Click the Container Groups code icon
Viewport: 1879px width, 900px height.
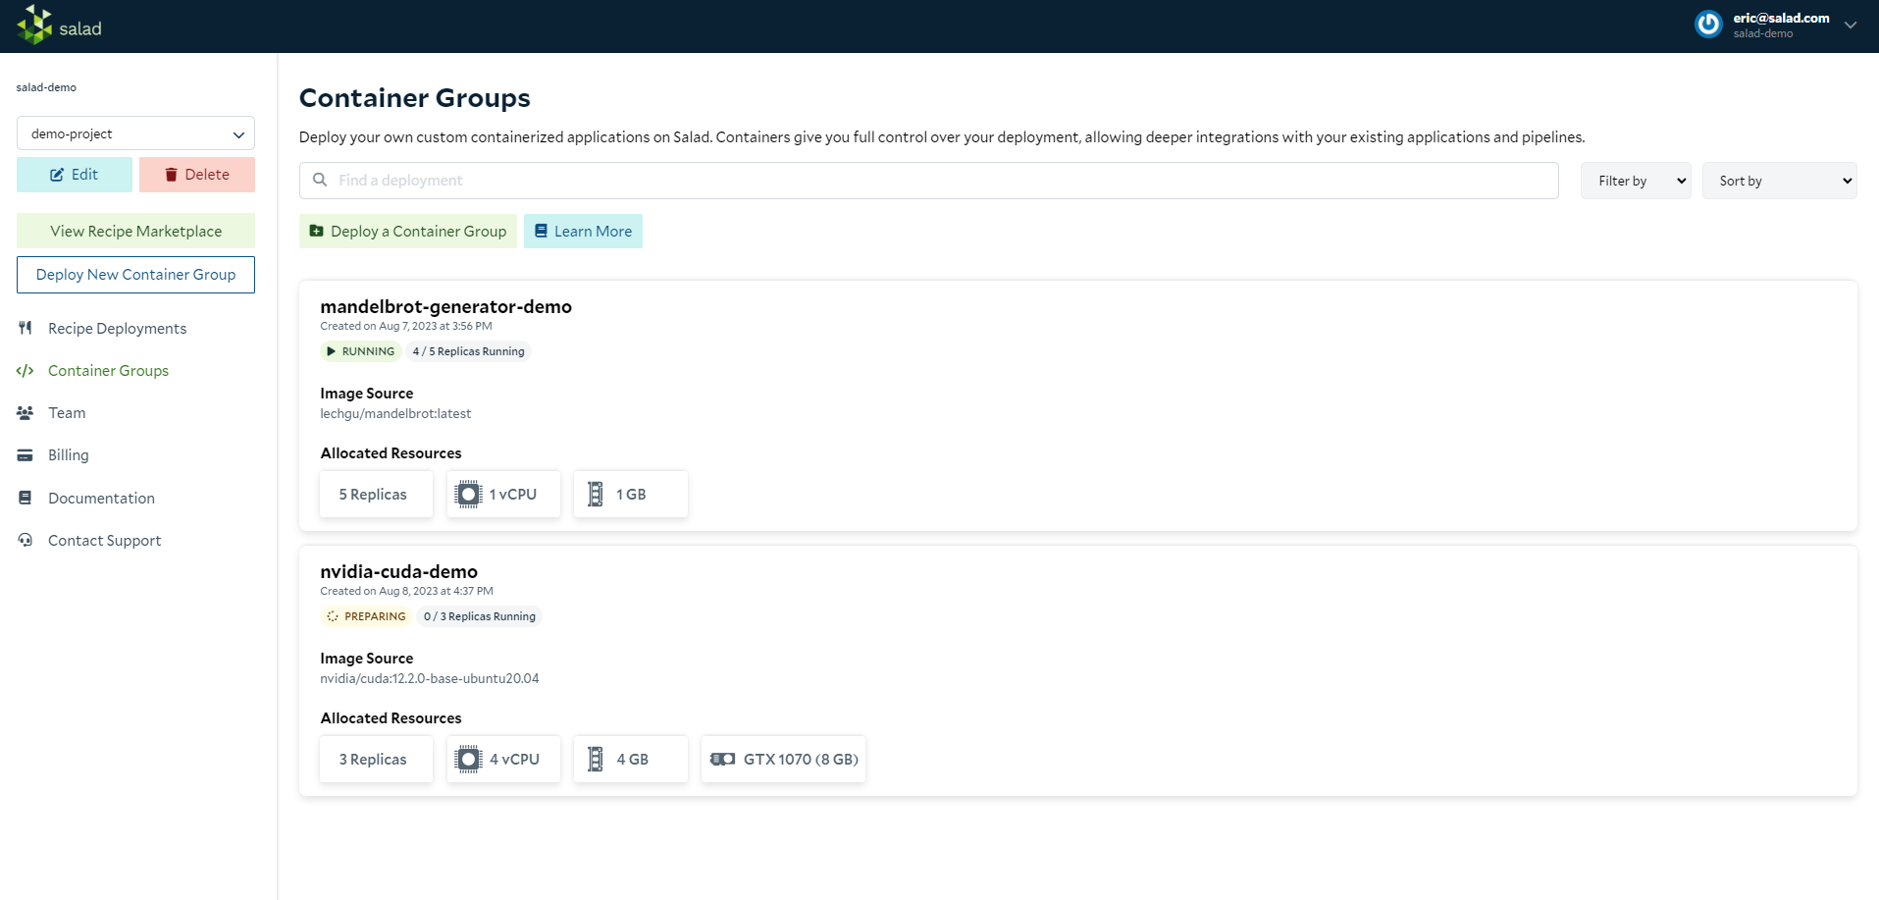click(26, 371)
